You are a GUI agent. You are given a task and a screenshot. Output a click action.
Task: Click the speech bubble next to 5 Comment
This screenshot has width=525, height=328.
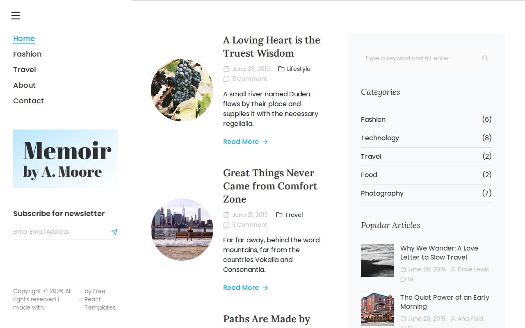tap(226, 79)
